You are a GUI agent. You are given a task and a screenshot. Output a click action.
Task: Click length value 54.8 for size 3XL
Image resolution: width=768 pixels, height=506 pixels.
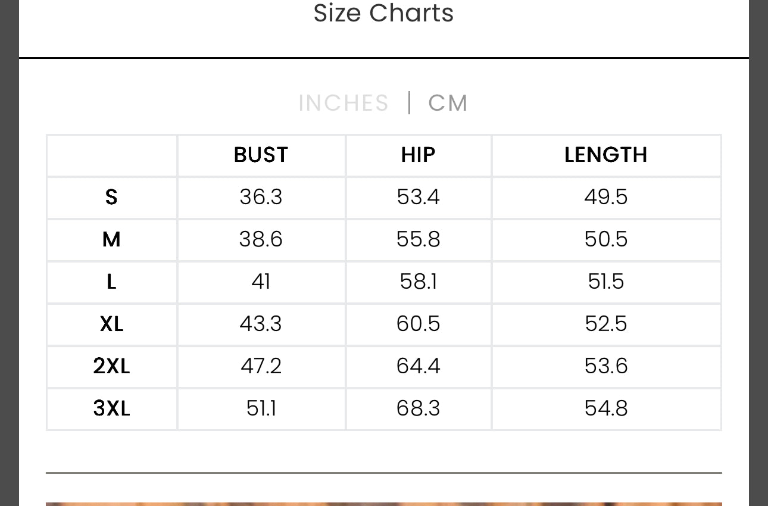point(605,408)
